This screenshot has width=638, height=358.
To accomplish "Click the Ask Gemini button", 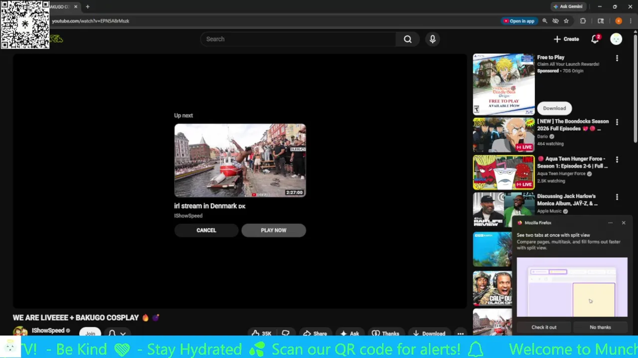I will point(567,6).
